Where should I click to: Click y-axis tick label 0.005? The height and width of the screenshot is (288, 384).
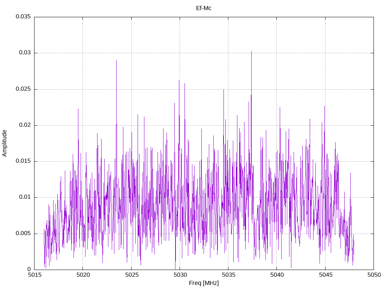tap(23, 233)
